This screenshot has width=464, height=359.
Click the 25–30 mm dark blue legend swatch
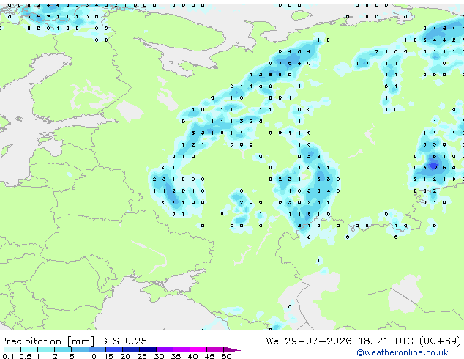coord(147,349)
